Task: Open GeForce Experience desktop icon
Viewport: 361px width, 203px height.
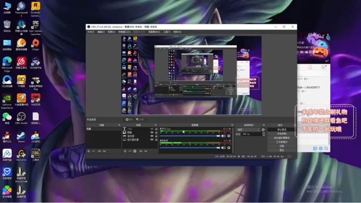Action: (x=7, y=101)
